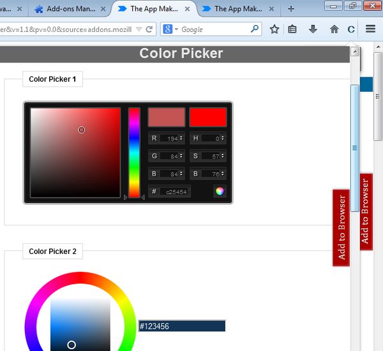
Task: Click the vertical rainbow hue slider
Action: 134,153
